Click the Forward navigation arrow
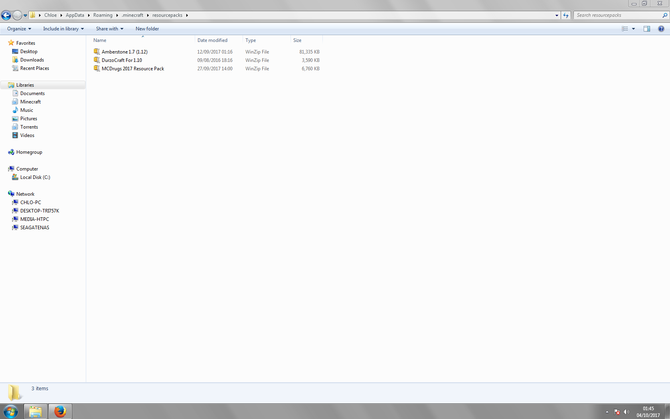This screenshot has width=670, height=419. pyautogui.click(x=17, y=15)
